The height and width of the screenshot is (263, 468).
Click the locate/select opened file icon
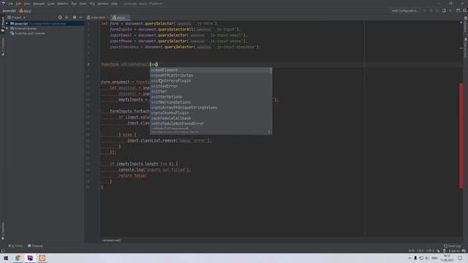[60, 18]
